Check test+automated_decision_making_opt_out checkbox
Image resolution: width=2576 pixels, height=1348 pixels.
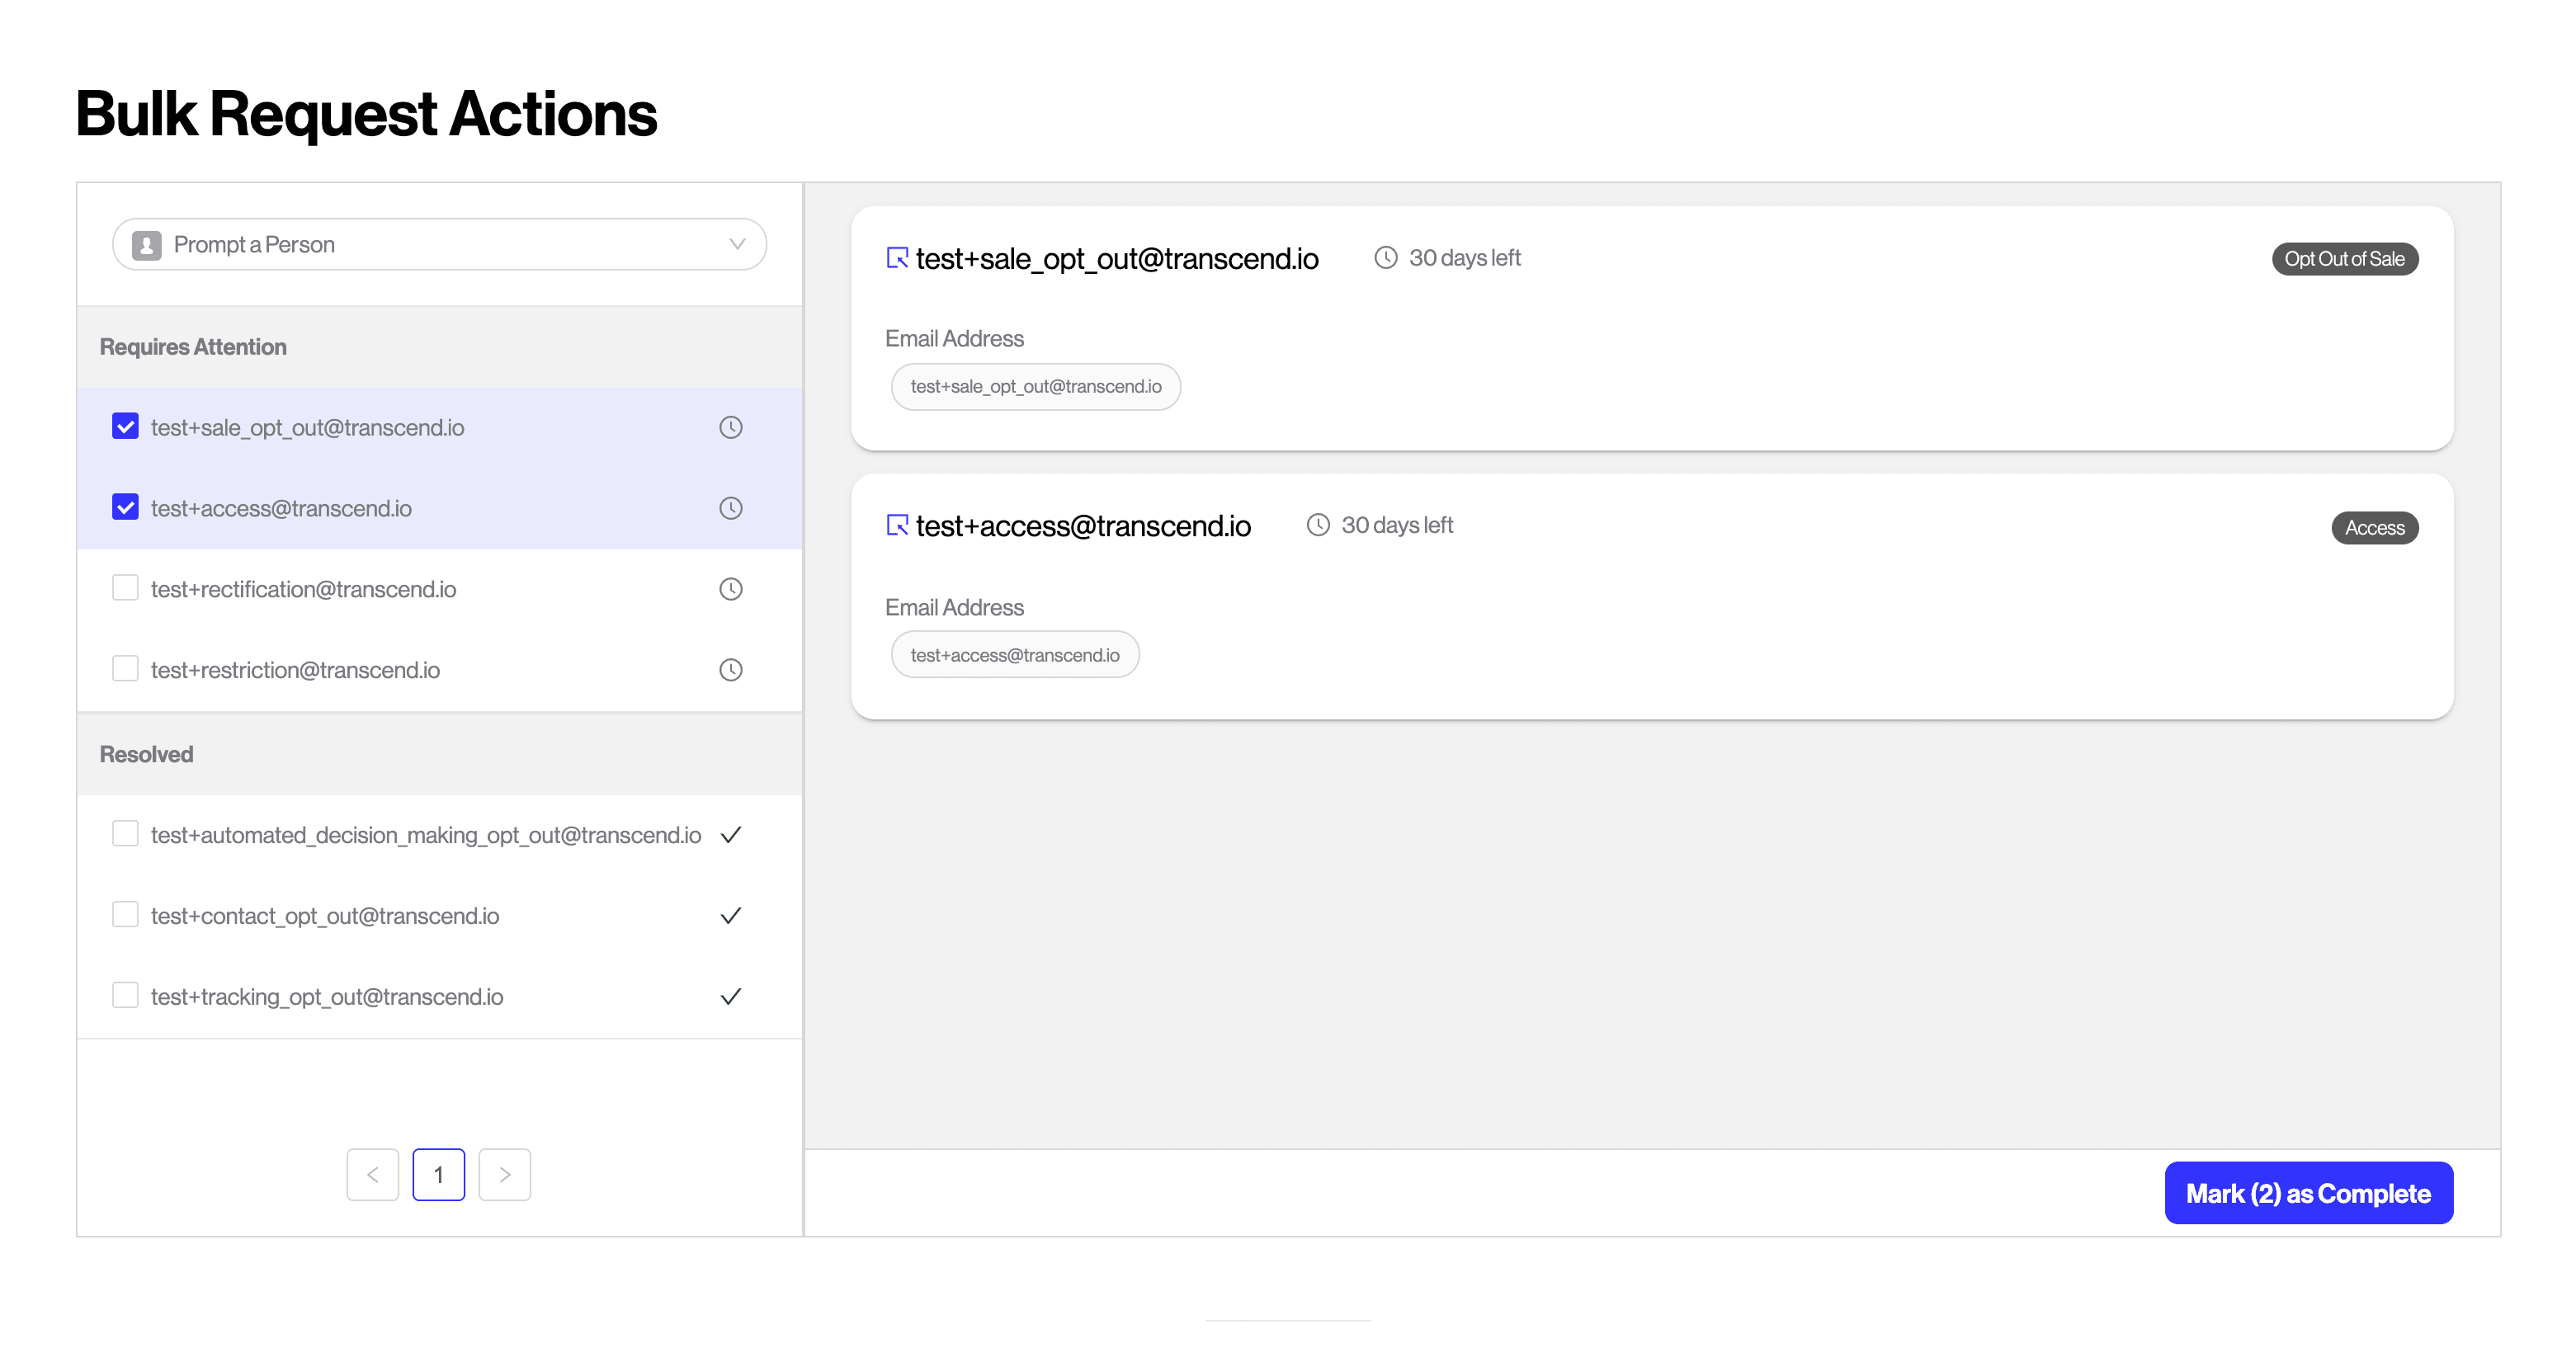125,834
